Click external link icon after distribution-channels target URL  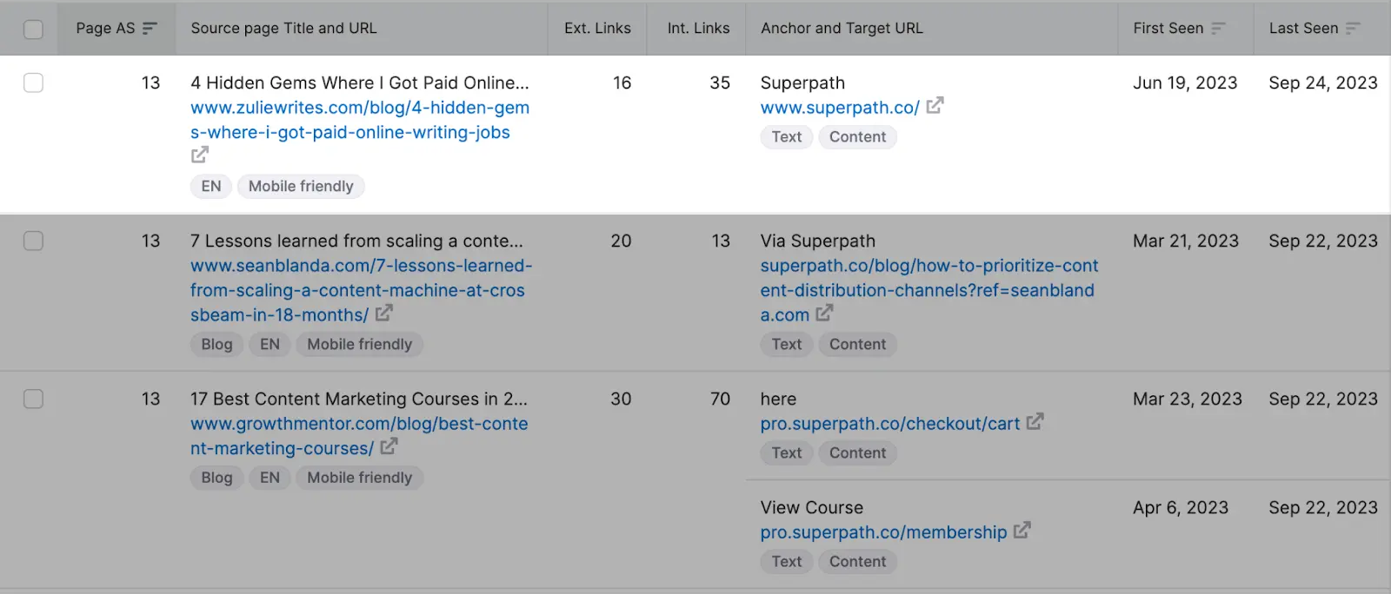point(824,314)
